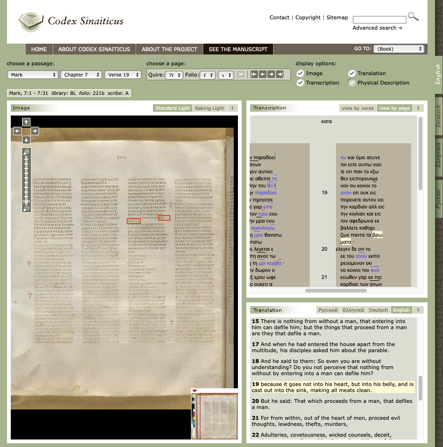Click the search magnifying glass icon
Screen dimensions: 443x447
(413, 16)
